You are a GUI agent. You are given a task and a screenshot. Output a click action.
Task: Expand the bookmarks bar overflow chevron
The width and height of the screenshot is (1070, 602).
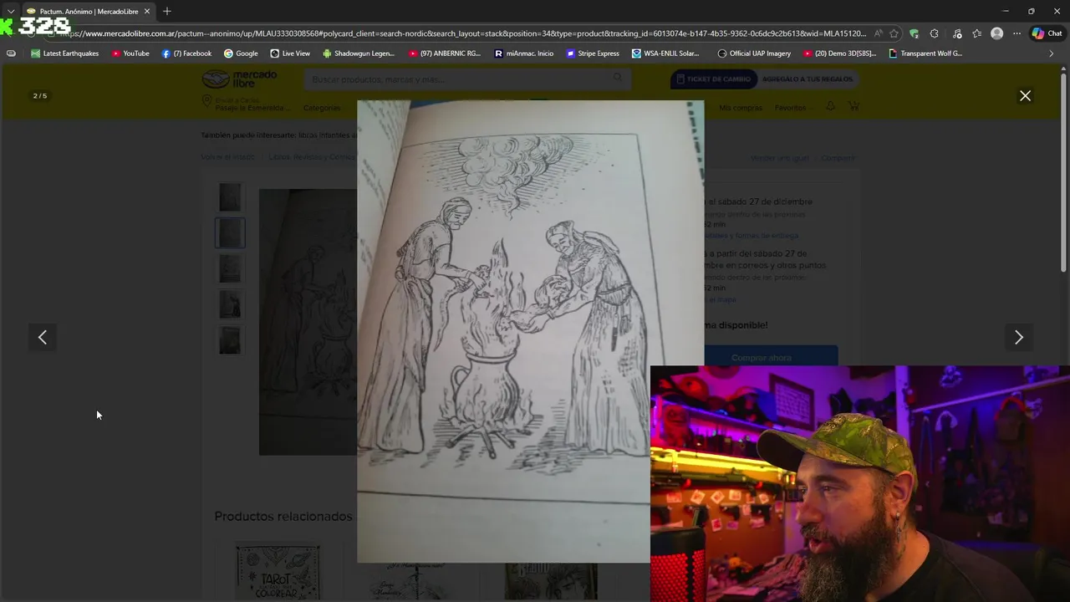(1051, 54)
